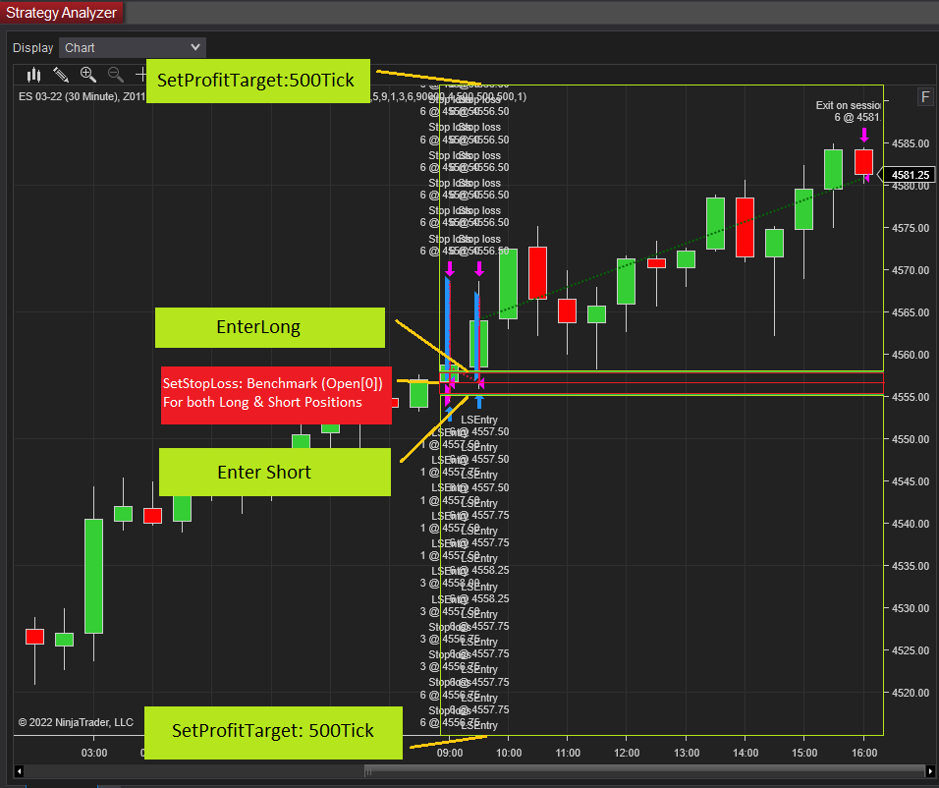Click the horizontal scrollbar thumb
Screen dimensions: 939x788
pos(645,771)
